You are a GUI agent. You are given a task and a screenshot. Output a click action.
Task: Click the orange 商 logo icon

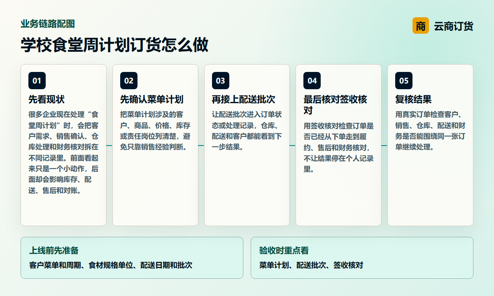420,26
